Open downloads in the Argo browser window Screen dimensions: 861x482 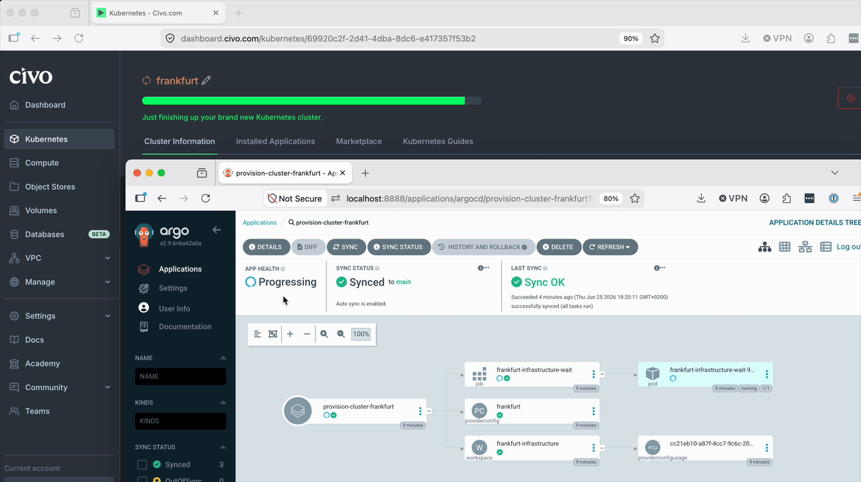[701, 198]
